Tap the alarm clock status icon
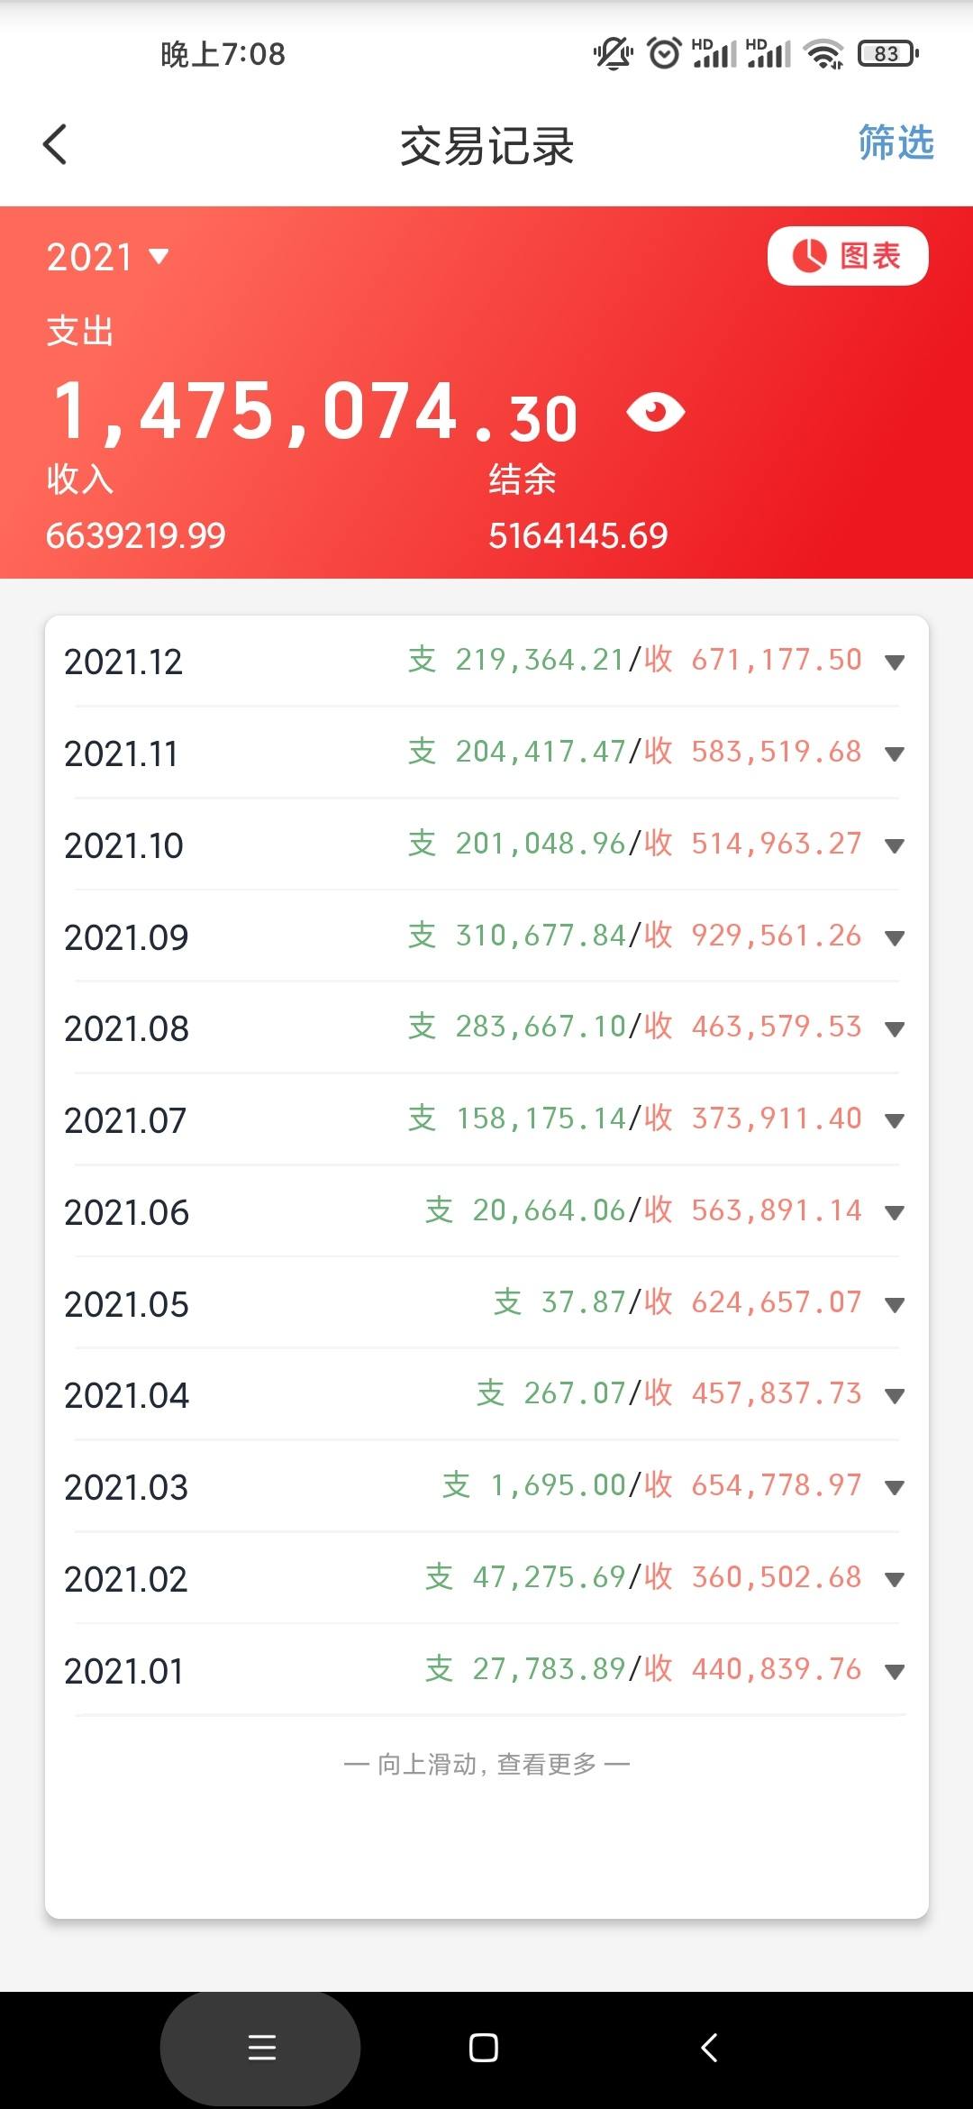This screenshot has width=973, height=2109. point(665,54)
